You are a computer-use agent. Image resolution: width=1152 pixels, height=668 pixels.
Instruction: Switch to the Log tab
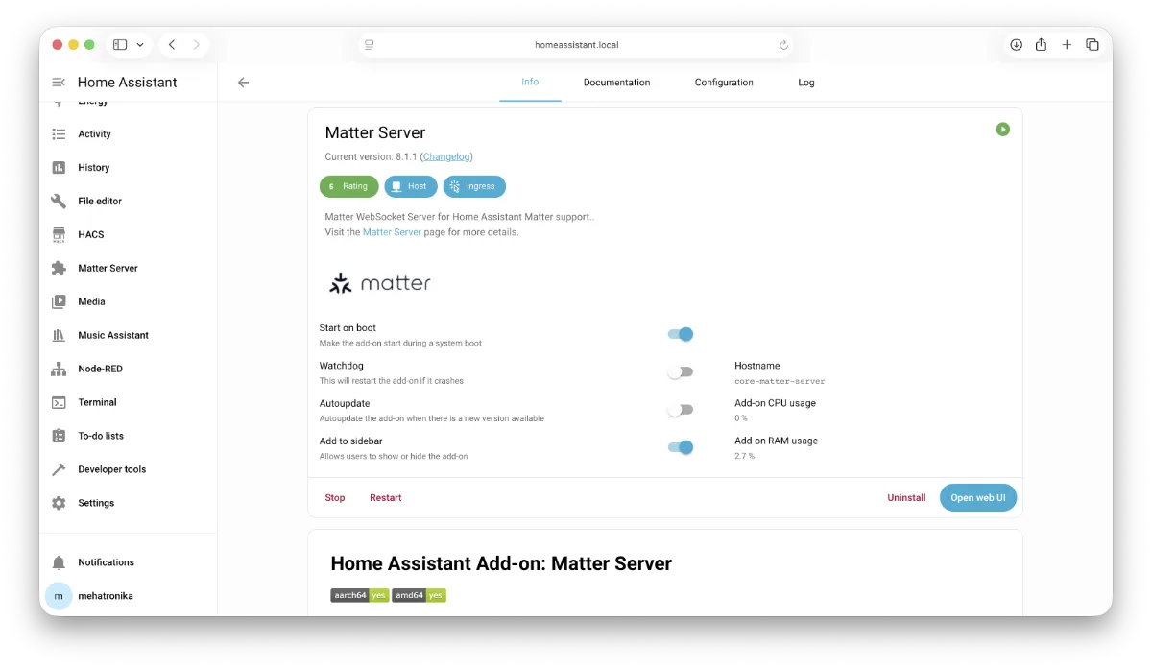click(806, 83)
